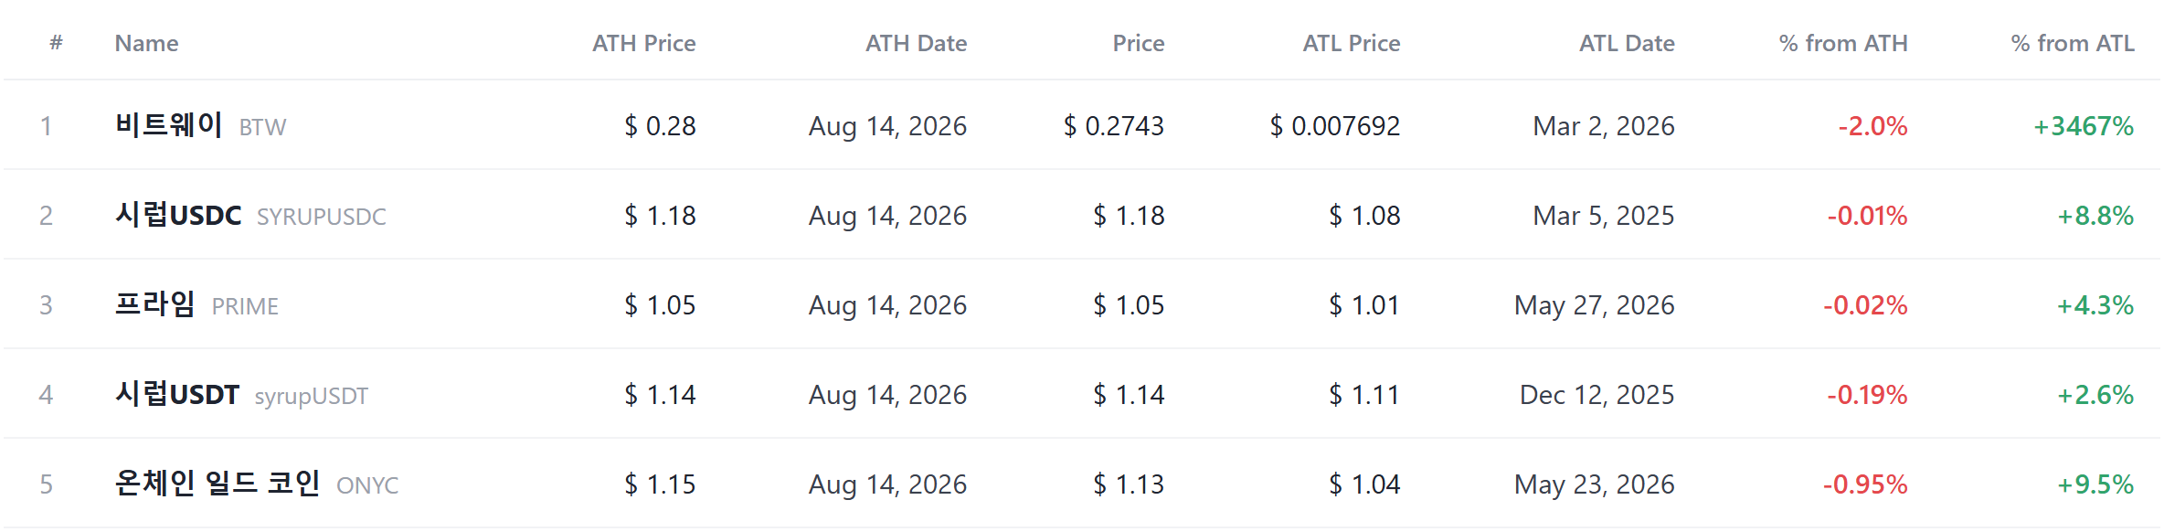Image resolution: width=2164 pixels, height=532 pixels.
Task: Sort by % from ATL header
Action: click(x=2073, y=43)
